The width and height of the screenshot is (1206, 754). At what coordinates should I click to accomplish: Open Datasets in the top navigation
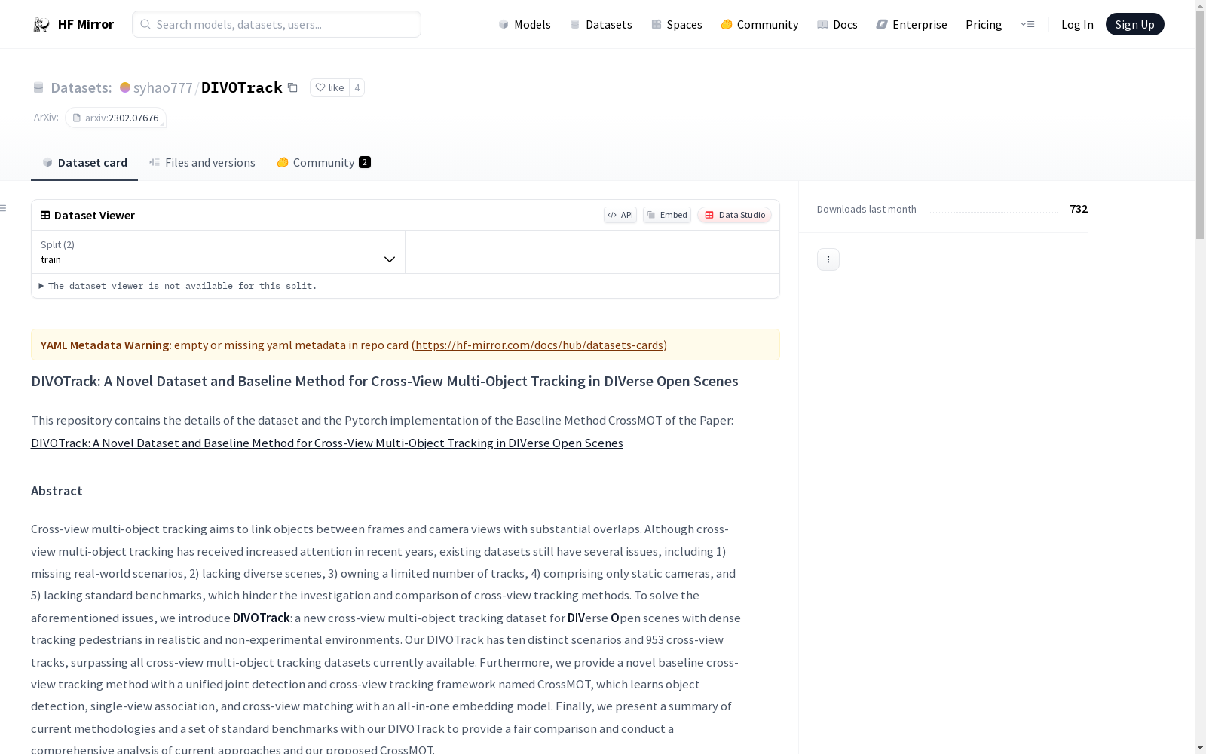(x=601, y=24)
